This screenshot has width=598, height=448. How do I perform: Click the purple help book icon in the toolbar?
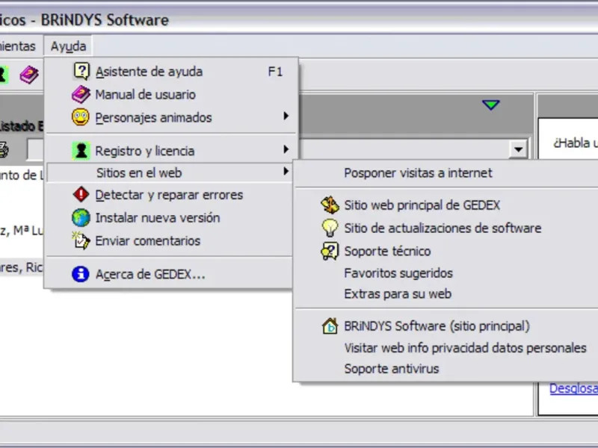(x=29, y=74)
